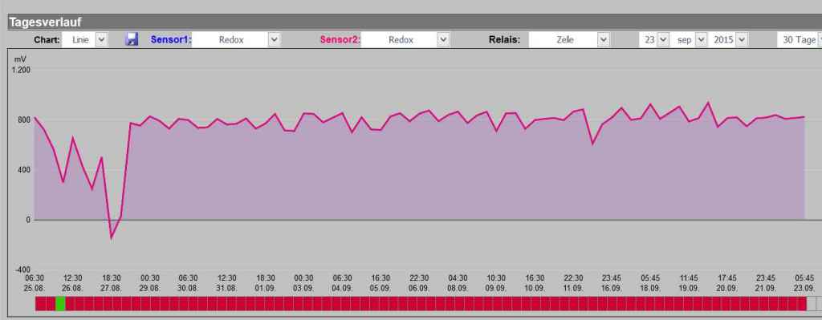Click the 1.200 y-axis value
Screen dimensions: 822x320
tap(20, 70)
